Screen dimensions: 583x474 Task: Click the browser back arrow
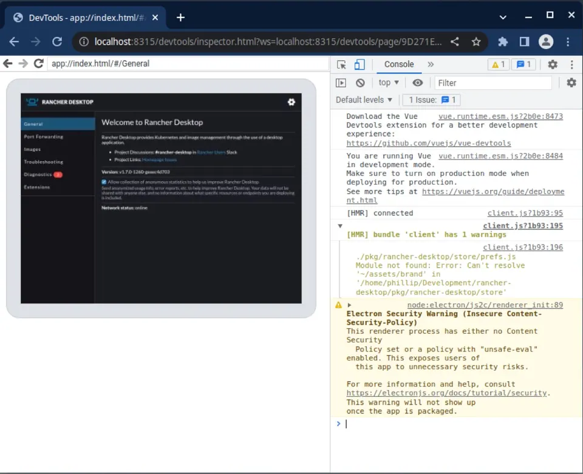point(14,42)
